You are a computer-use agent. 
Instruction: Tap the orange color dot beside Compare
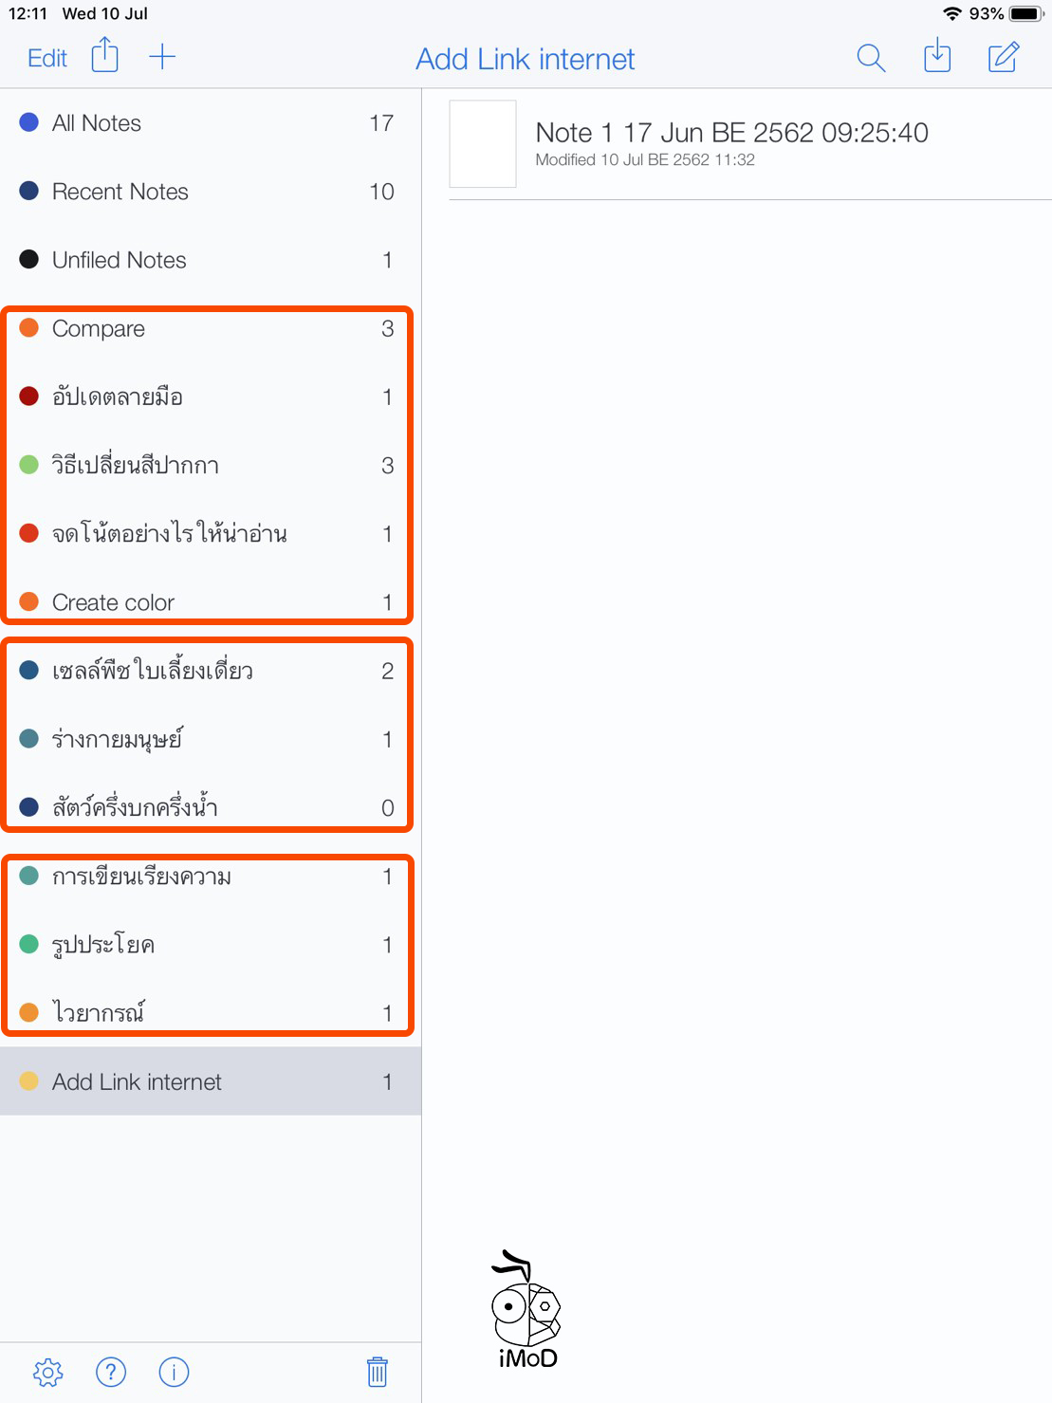(28, 328)
